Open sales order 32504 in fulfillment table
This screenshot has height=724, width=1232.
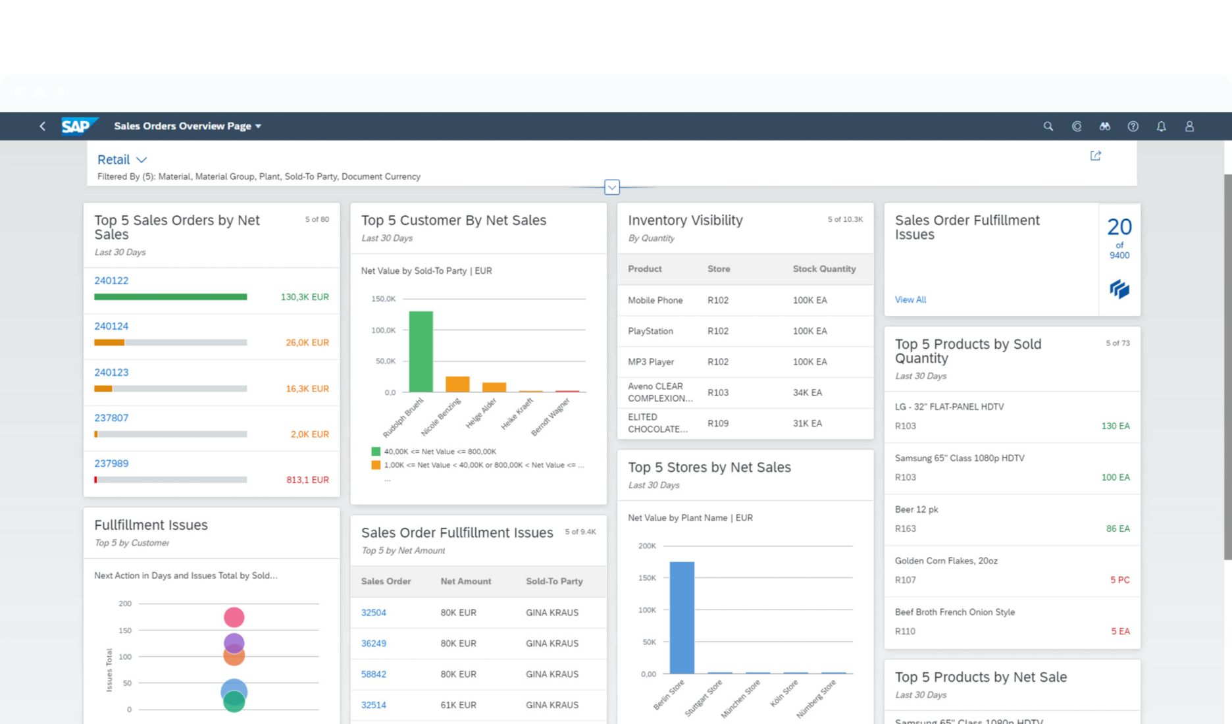tap(373, 612)
